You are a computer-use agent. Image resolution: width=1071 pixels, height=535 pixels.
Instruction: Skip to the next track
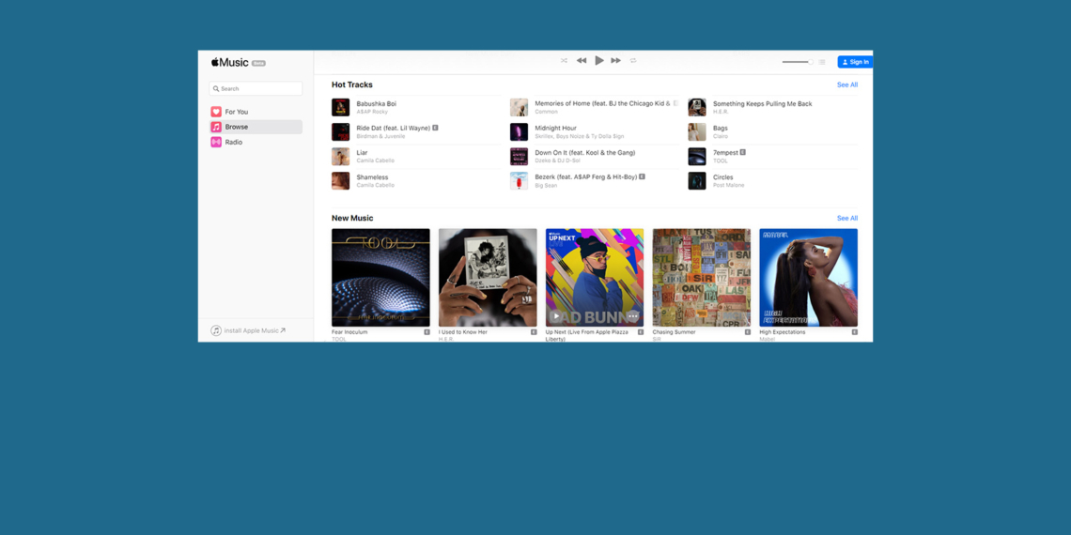click(x=615, y=61)
